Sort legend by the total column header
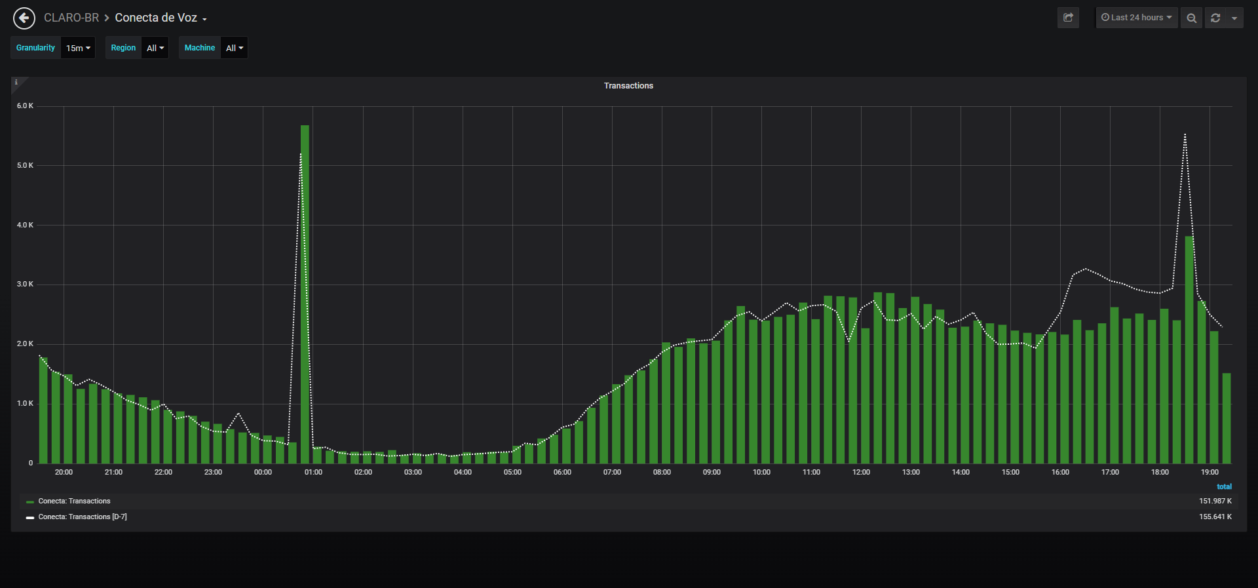The width and height of the screenshot is (1258, 588). click(x=1224, y=486)
